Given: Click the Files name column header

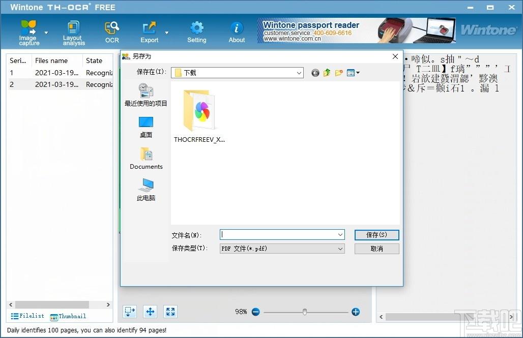Looking at the screenshot, I should [57, 60].
